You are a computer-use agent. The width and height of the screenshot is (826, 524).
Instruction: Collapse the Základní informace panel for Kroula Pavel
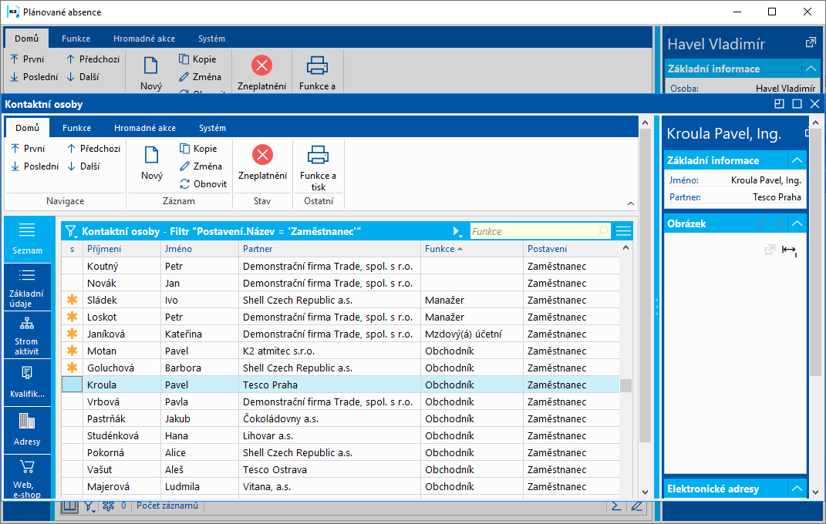pyautogui.click(x=797, y=160)
